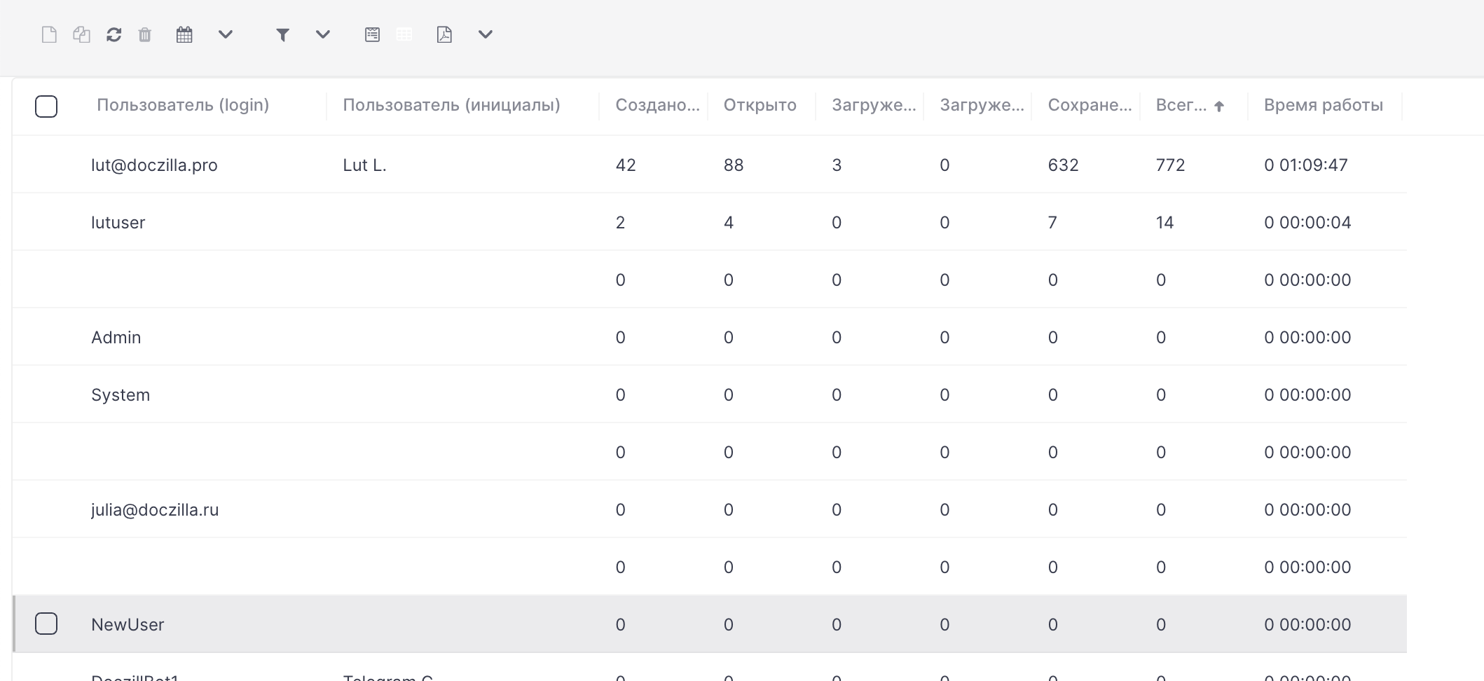
Task: Click the trash delete icon
Action: pos(145,34)
